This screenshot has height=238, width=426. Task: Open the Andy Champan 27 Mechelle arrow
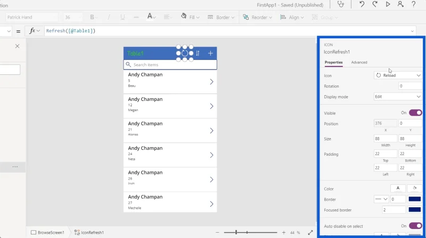(211, 203)
